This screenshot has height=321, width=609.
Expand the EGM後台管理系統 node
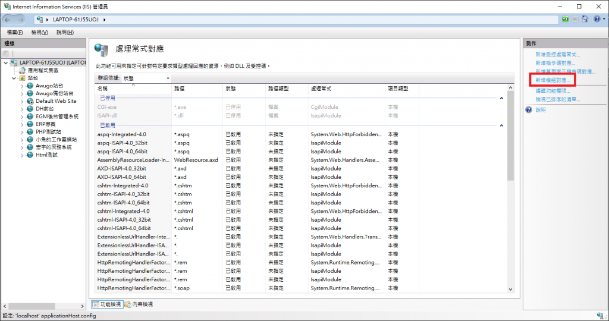click(x=22, y=117)
